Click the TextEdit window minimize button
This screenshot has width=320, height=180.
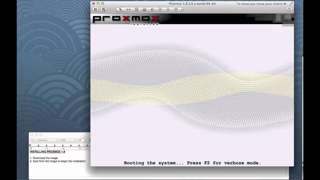36,135
